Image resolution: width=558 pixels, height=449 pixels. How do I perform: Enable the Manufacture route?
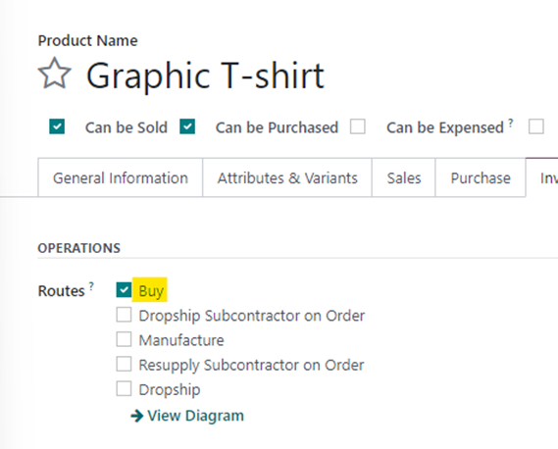click(124, 339)
